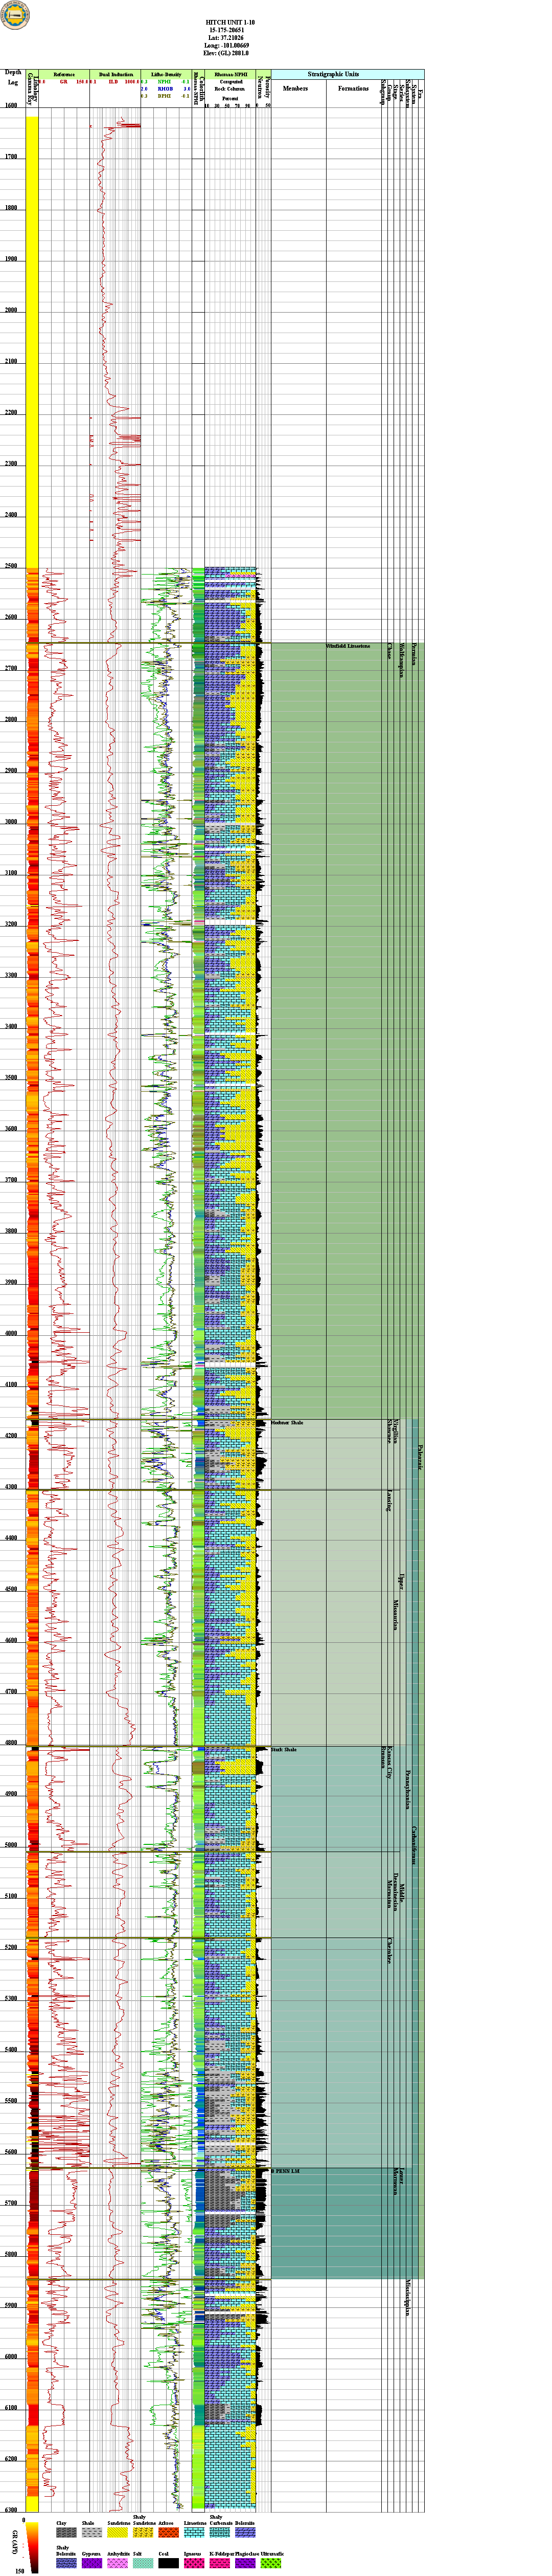Screen dimensions: 552x2576
Task: Click the 'Missourian' stage label
Action: click(395, 1614)
